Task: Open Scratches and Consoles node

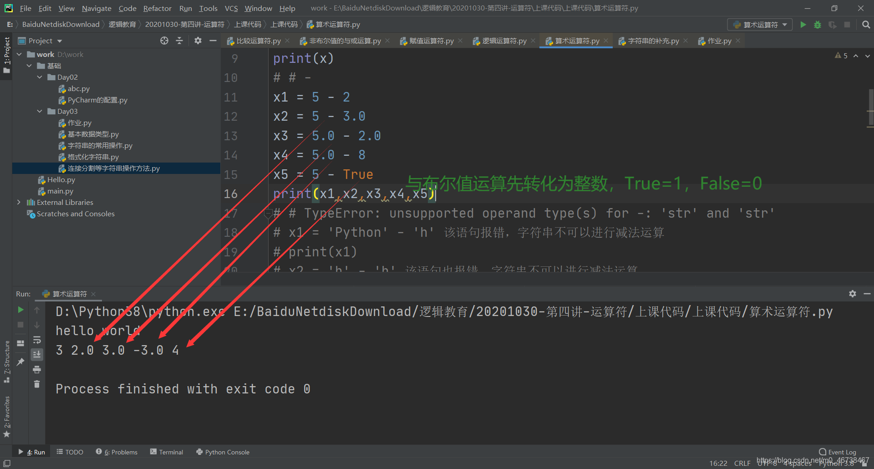Action: [x=76, y=214]
